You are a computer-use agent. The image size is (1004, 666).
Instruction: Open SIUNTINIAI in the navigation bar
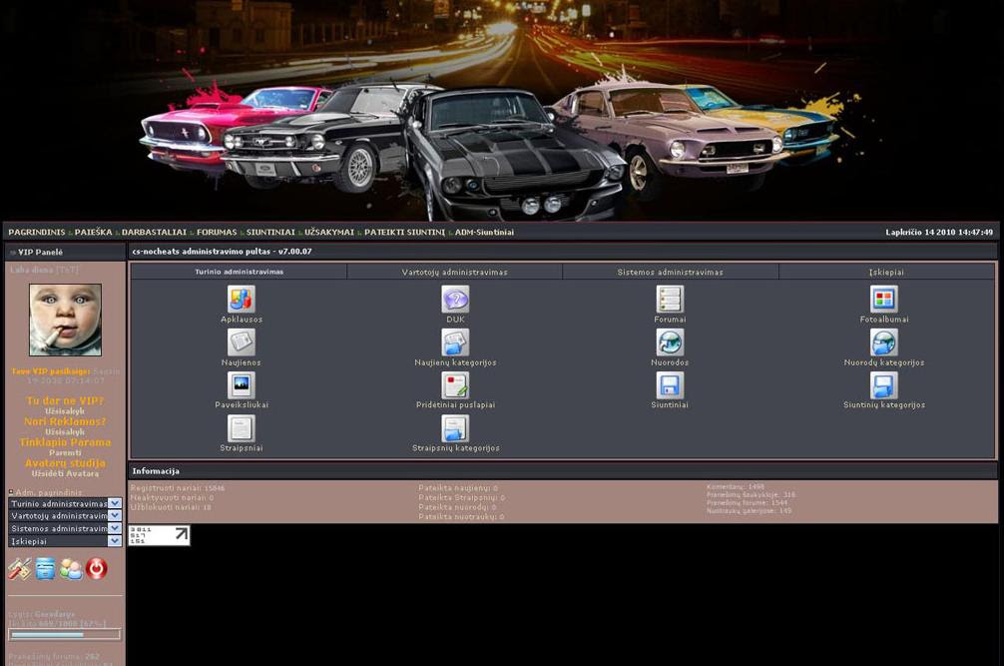[270, 232]
